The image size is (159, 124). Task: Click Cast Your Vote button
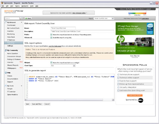[x=135, y=95]
